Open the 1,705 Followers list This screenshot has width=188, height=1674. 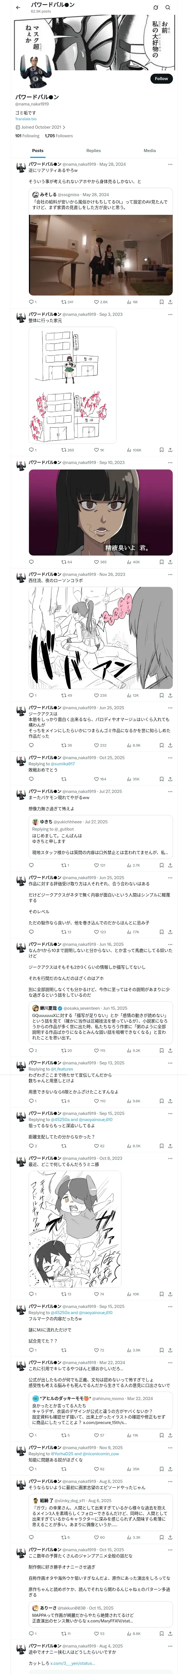coord(59,136)
